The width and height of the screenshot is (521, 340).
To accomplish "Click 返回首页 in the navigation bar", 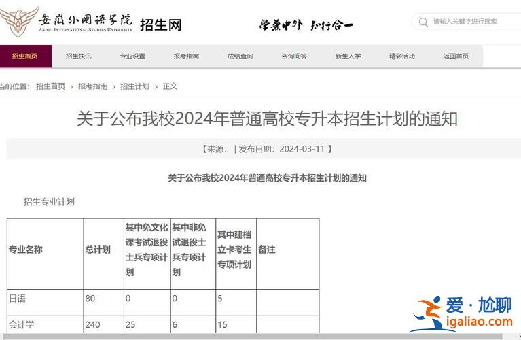I will (456, 56).
